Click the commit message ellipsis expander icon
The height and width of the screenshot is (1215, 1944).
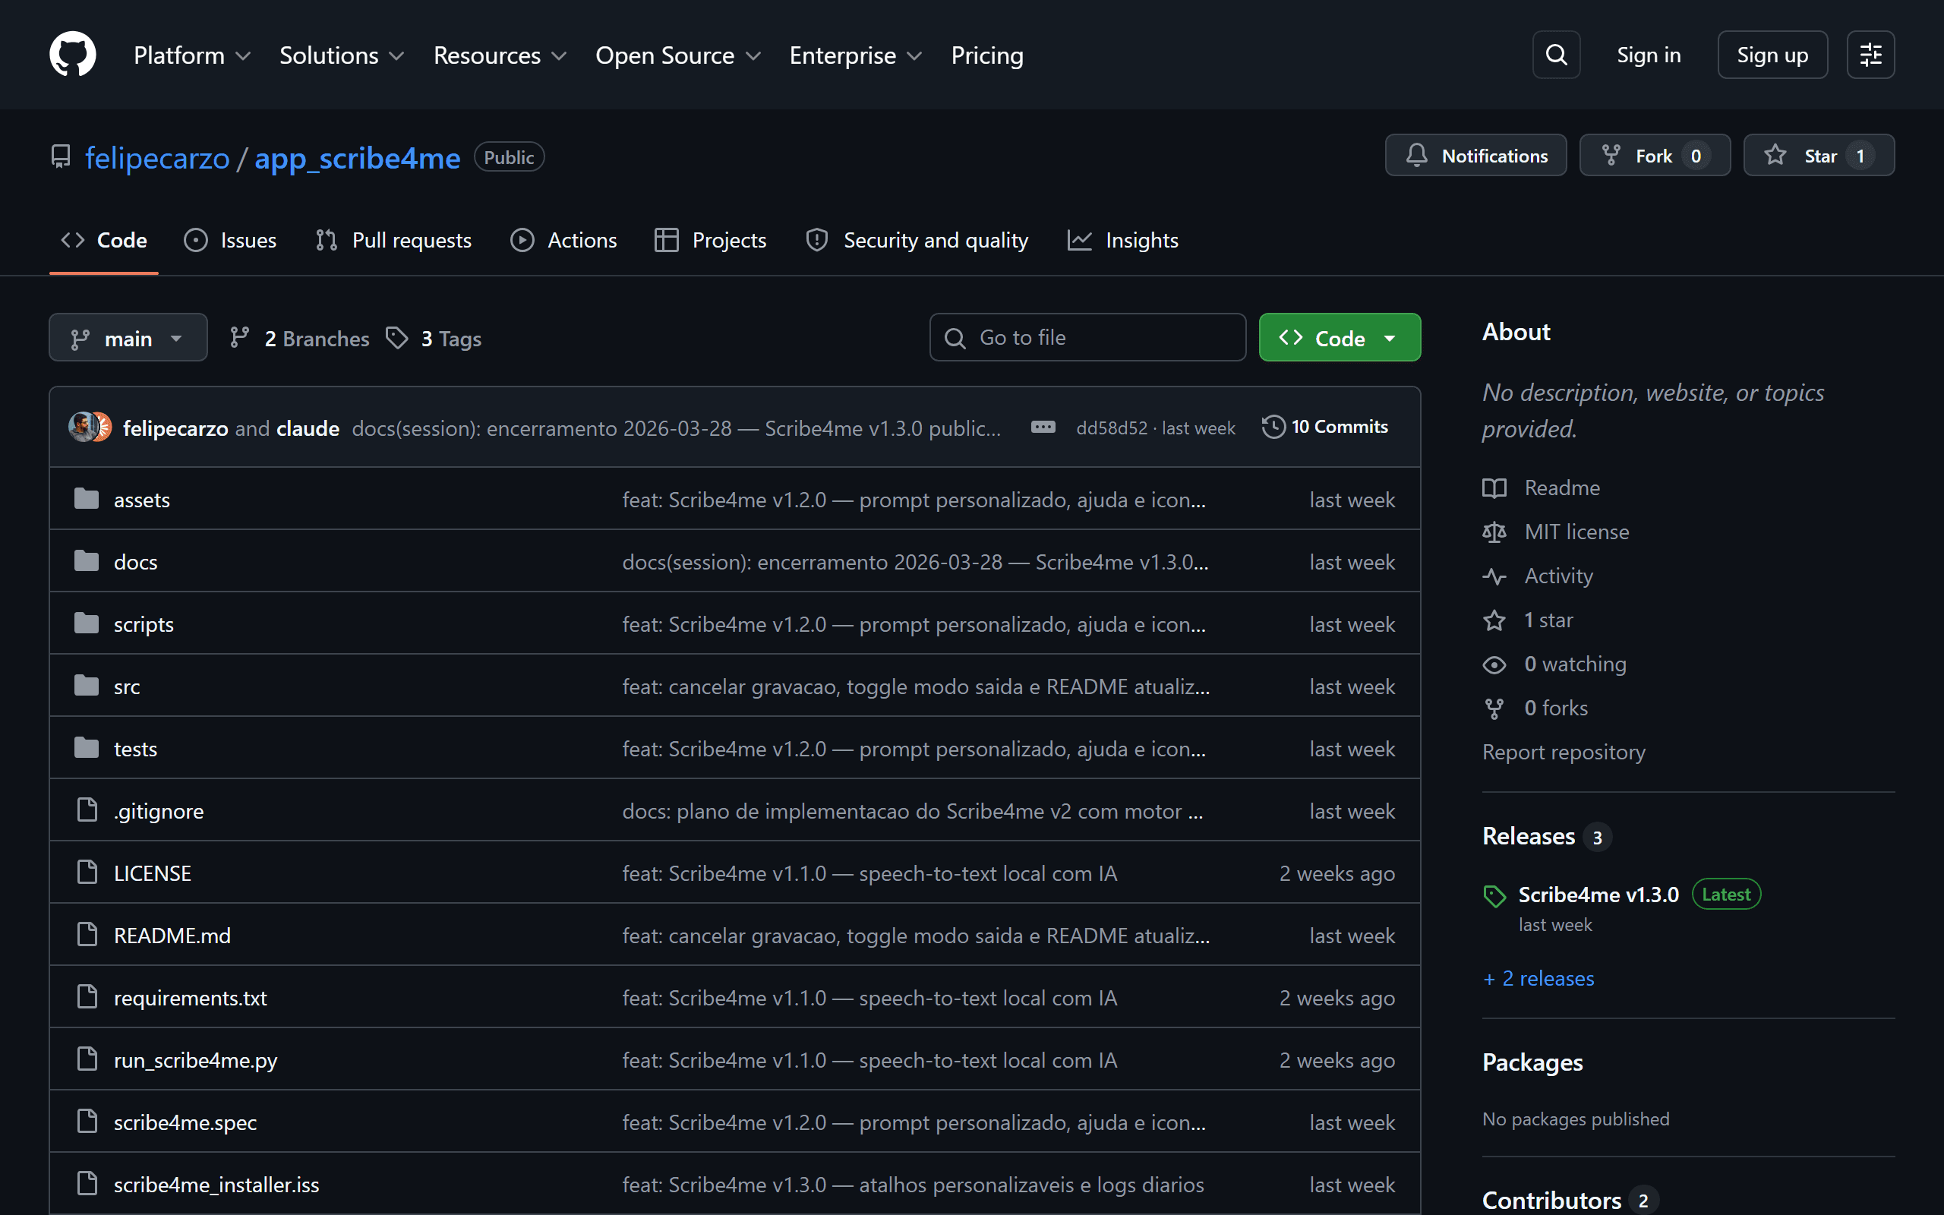point(1043,428)
